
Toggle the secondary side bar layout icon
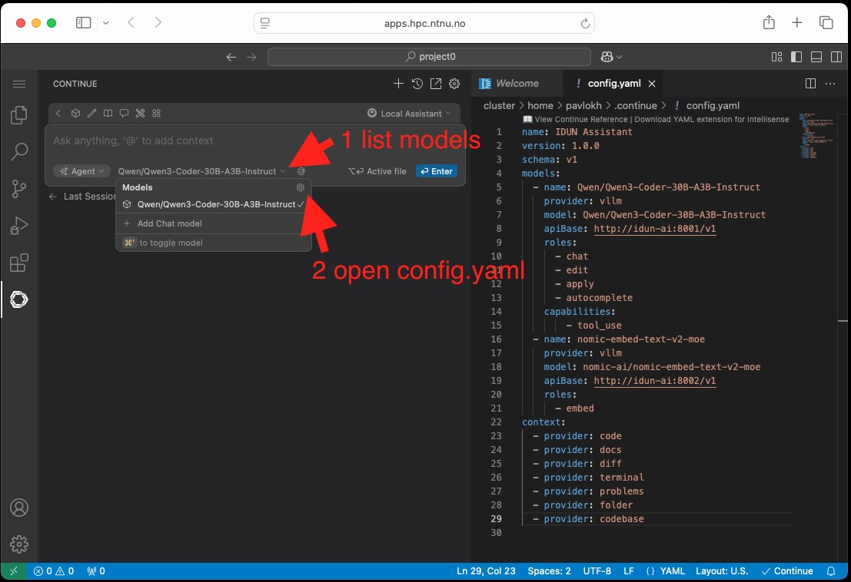pos(836,57)
